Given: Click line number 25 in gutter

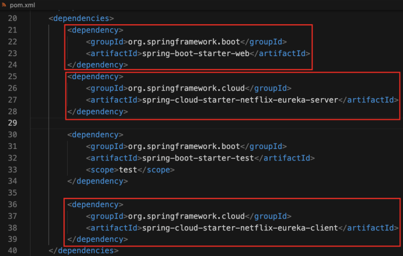Looking at the screenshot, I should [x=13, y=77].
